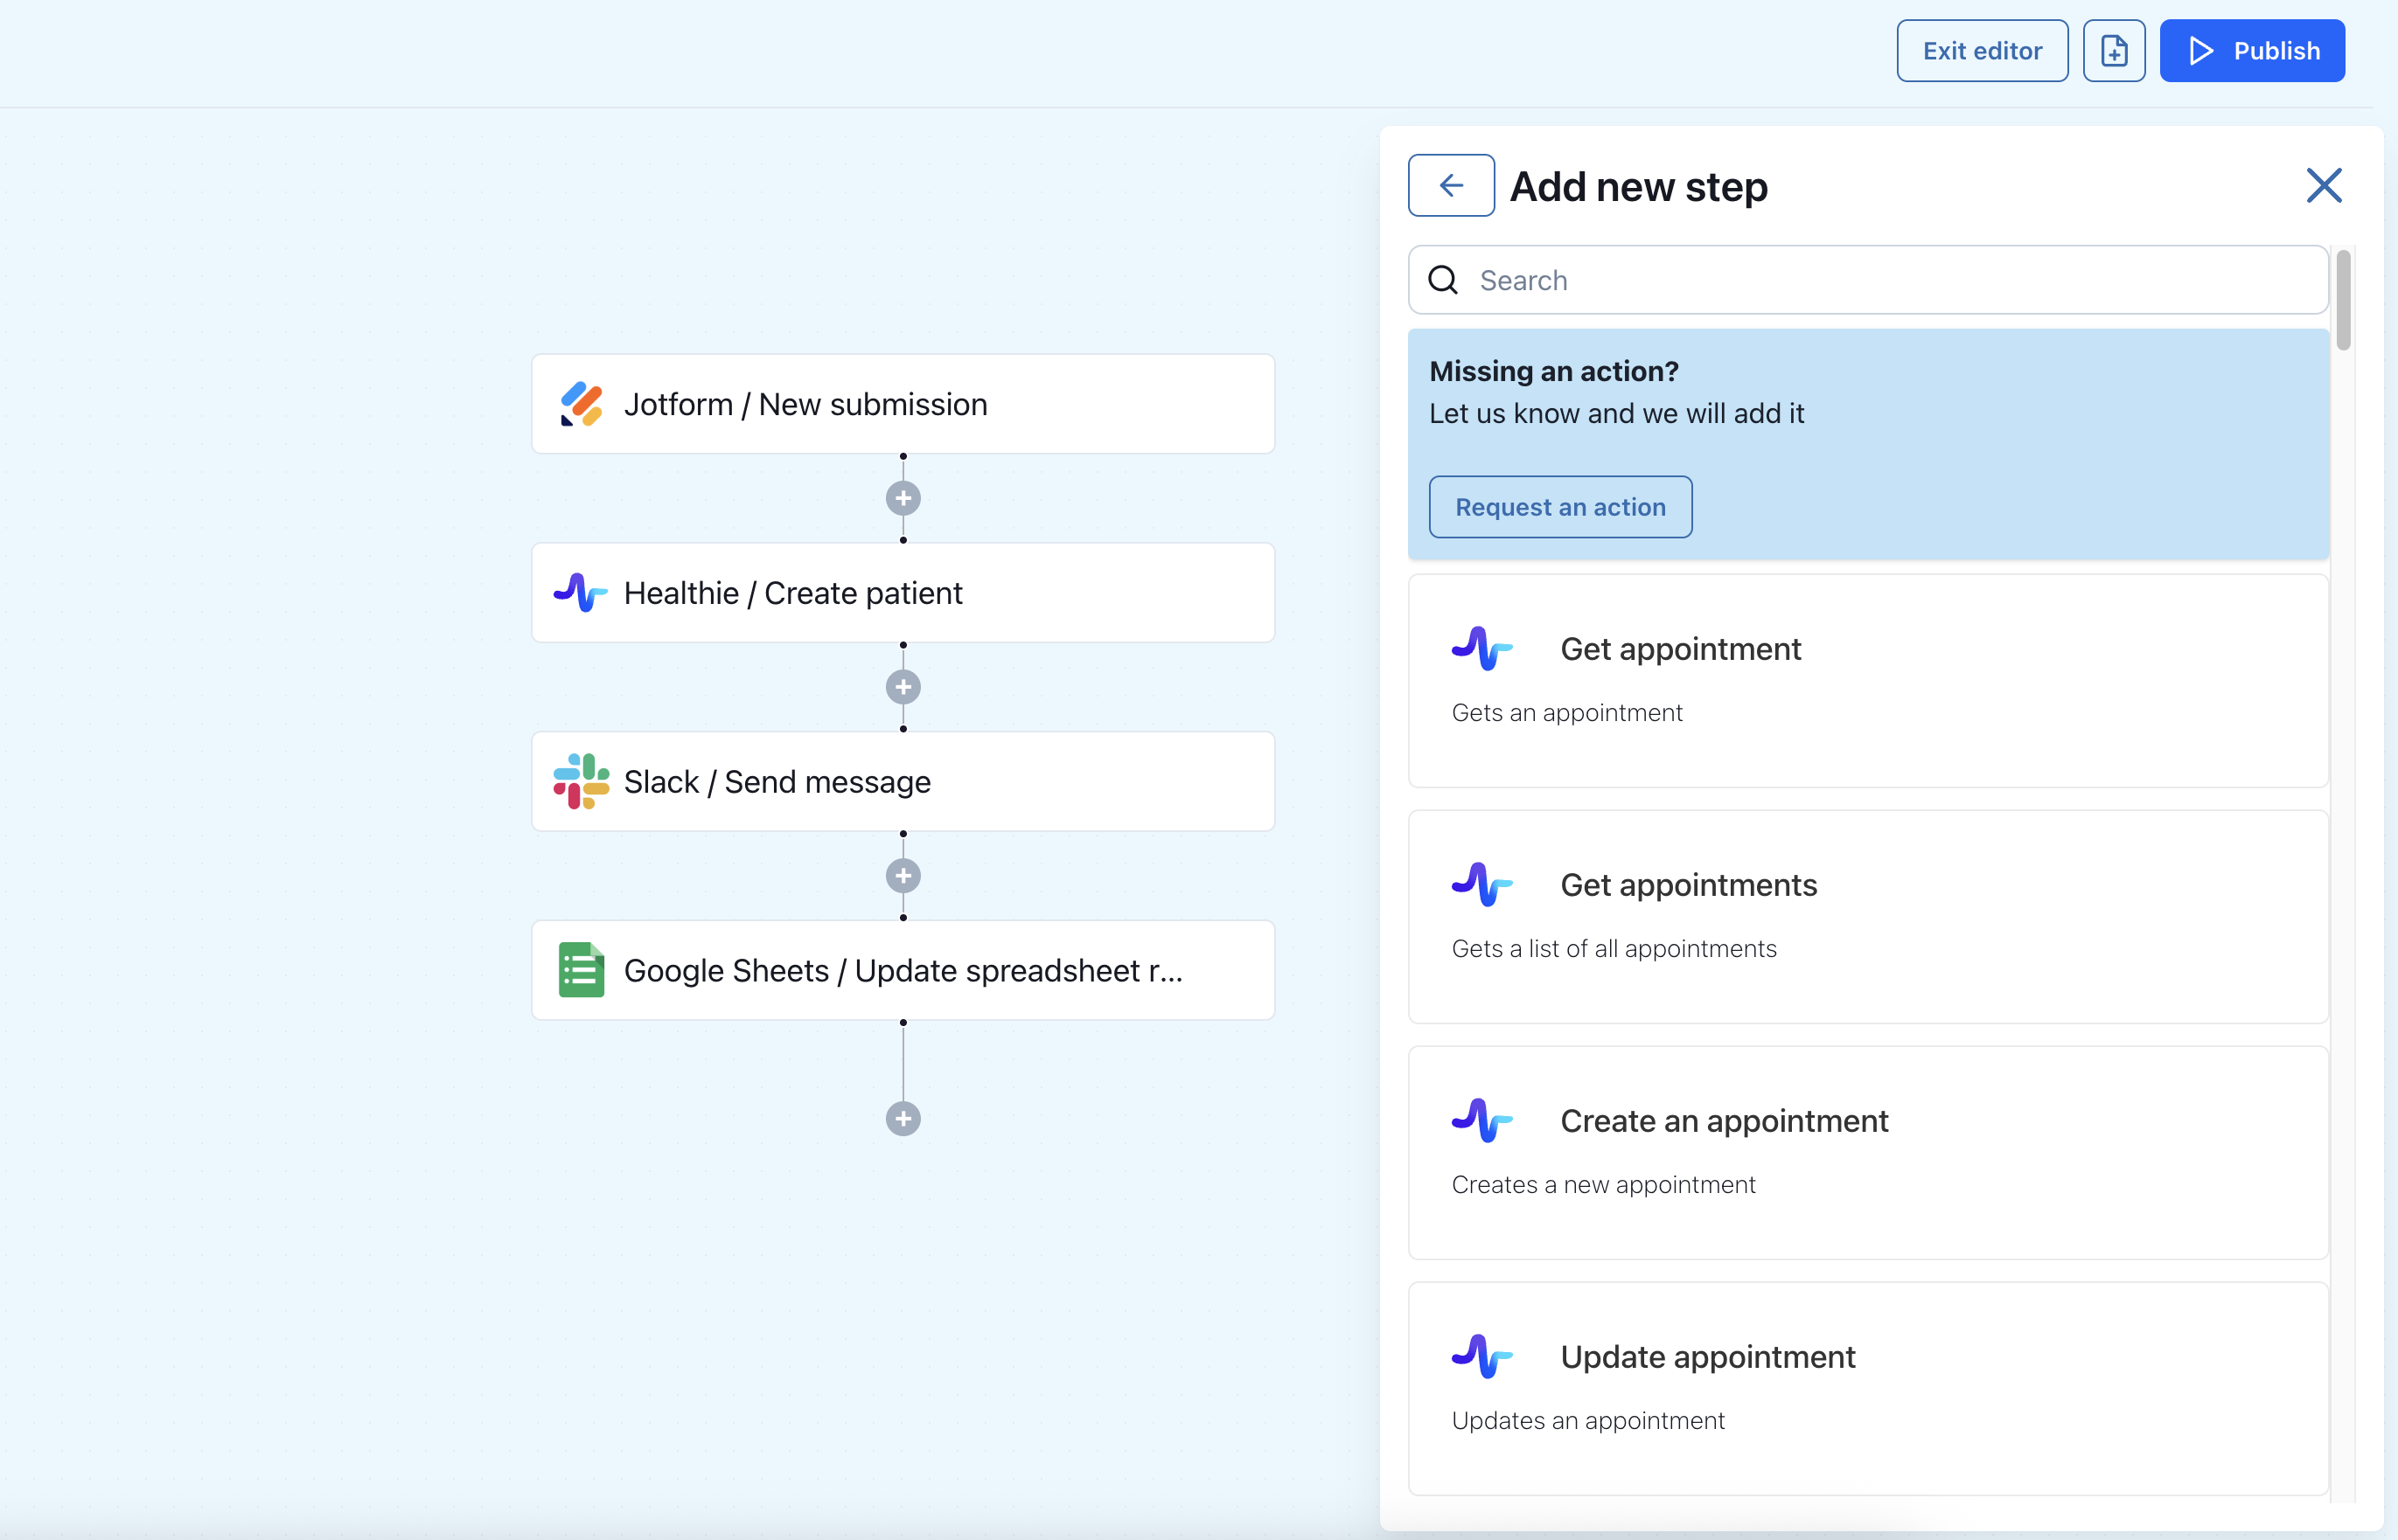Viewport: 2398px width, 1540px height.
Task: Click Healthie icon on Get appointment card
Action: point(1481,648)
